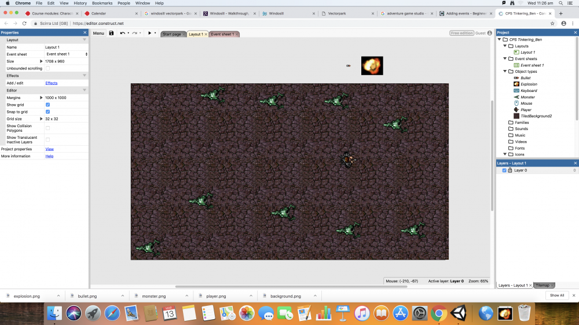The height and width of the screenshot is (325, 579).
Task: Switch to the Start page tab
Action: tap(172, 34)
